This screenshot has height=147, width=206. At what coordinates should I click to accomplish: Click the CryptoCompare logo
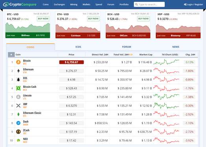click(x=20, y=4)
